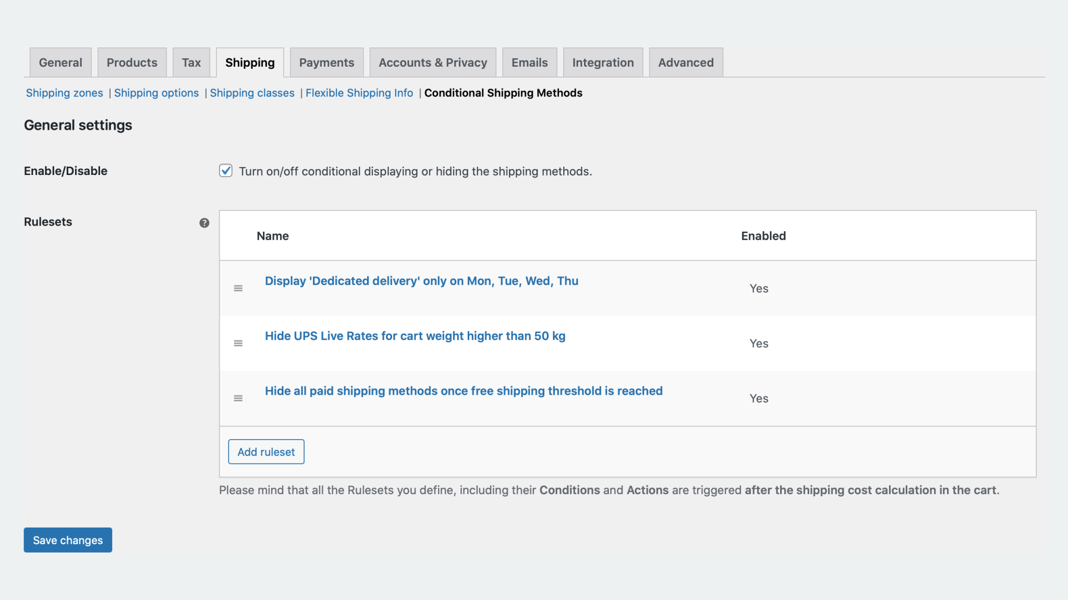1068x600 pixels.
Task: Navigate to Shipping zones
Action: [x=64, y=93]
